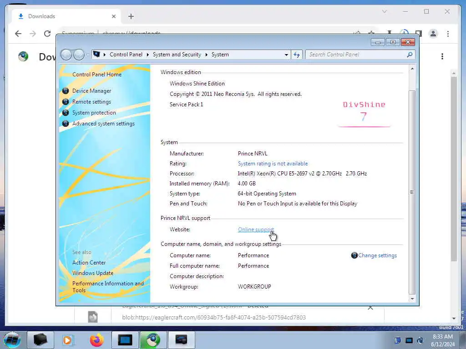The height and width of the screenshot is (349, 466).
Task: Open the Downloads page more-actions menu
Action: click(x=442, y=56)
